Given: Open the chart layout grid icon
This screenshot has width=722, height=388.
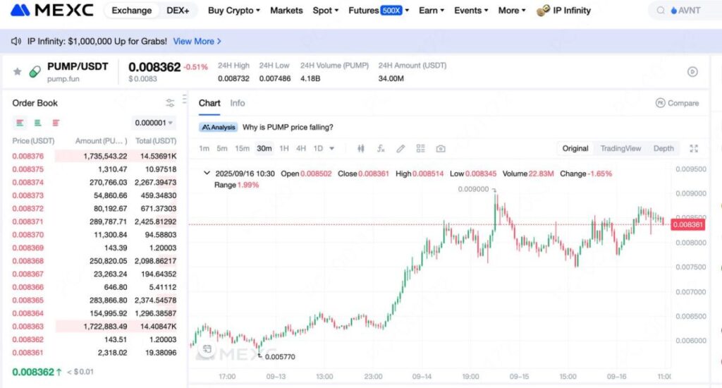Looking at the screenshot, I should (421, 148).
